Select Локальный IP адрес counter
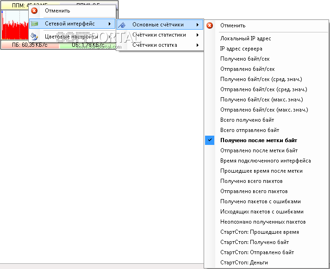 coord(267,38)
